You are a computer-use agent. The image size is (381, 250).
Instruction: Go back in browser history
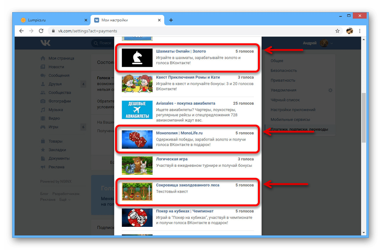[x=21, y=31]
